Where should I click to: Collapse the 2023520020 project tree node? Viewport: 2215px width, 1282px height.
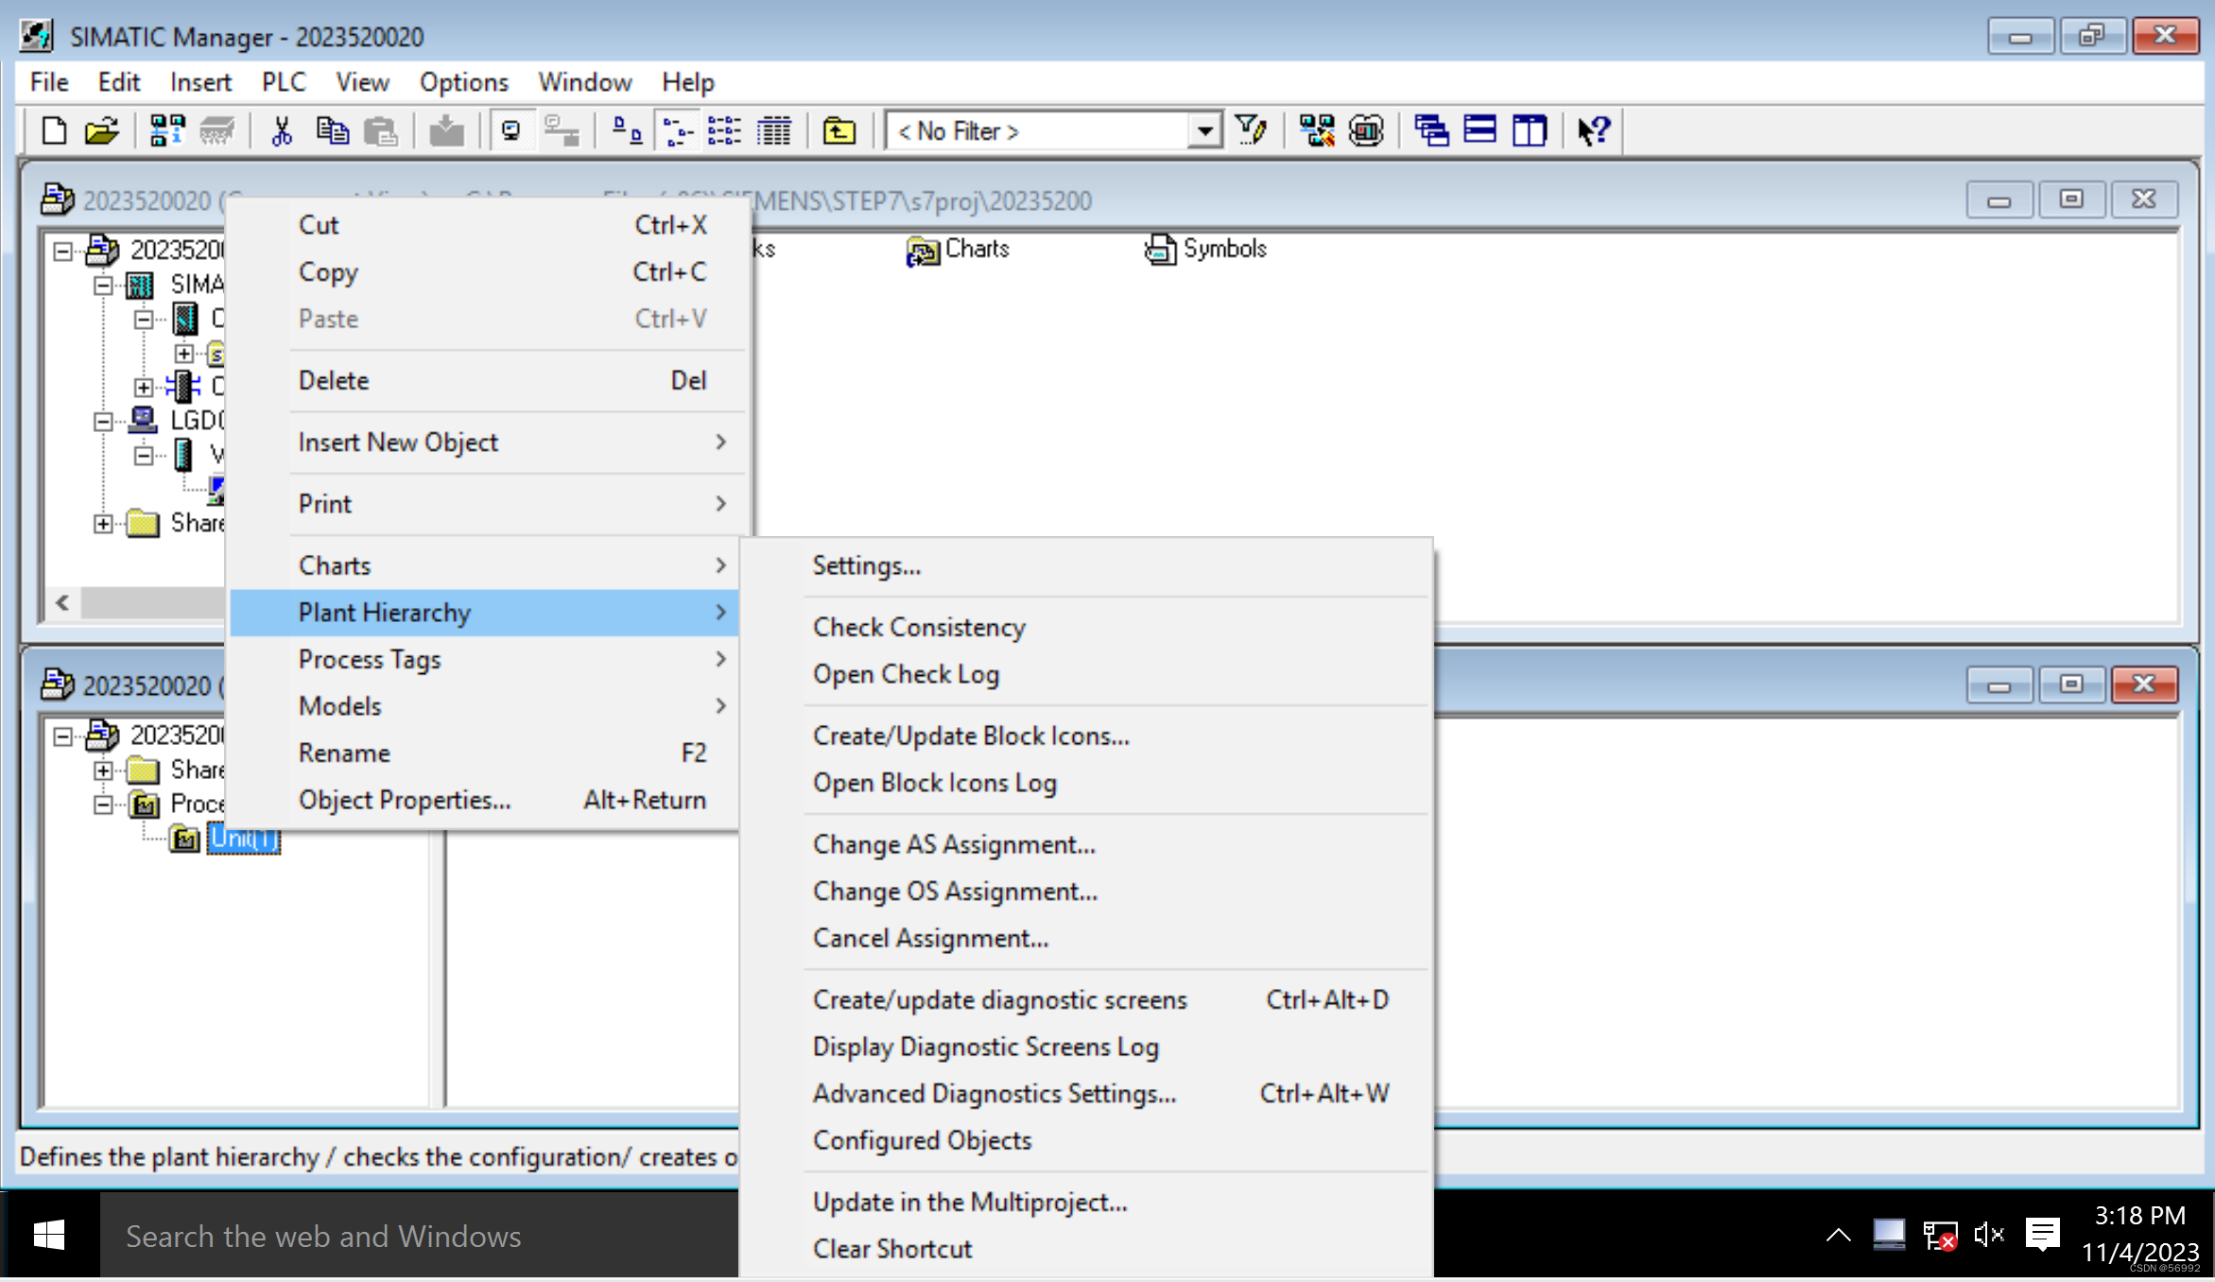point(61,250)
